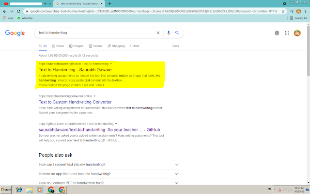The width and height of the screenshot is (310, 194).
Task: Switch to Videos results
Action: [x=95, y=46]
